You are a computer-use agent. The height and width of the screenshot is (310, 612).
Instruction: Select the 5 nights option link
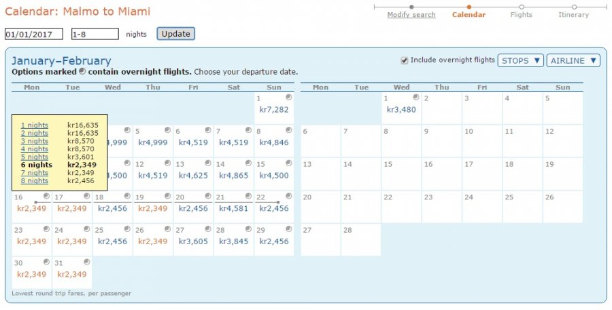35,157
